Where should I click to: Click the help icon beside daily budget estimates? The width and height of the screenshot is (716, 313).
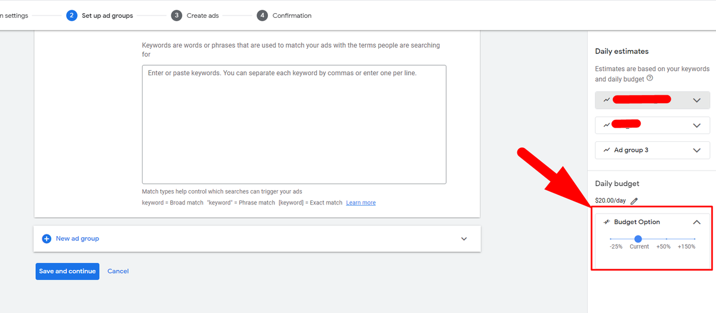click(x=650, y=78)
